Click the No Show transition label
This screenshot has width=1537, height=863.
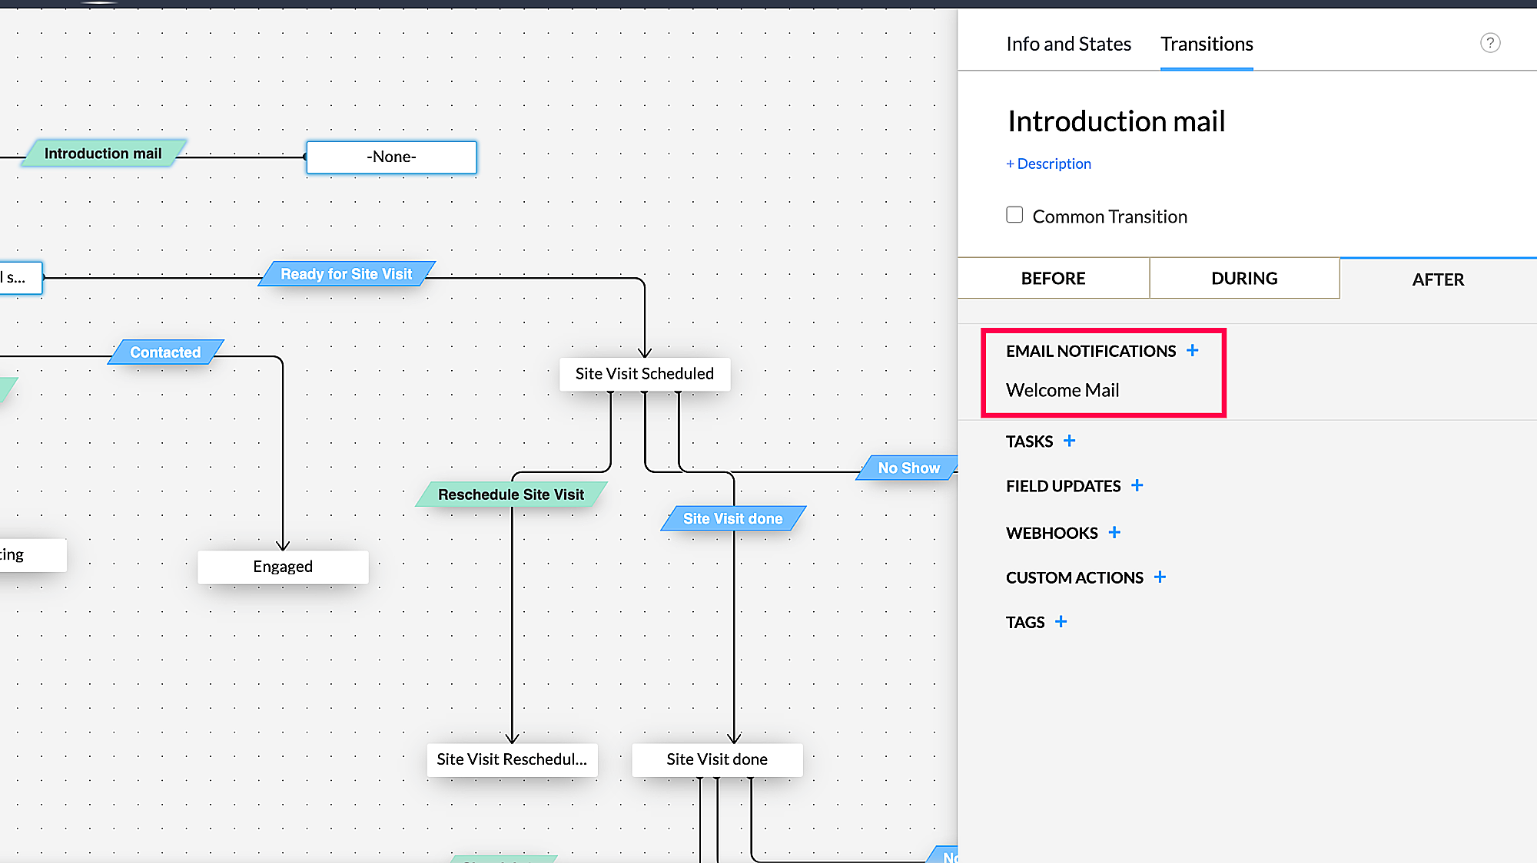tap(908, 468)
